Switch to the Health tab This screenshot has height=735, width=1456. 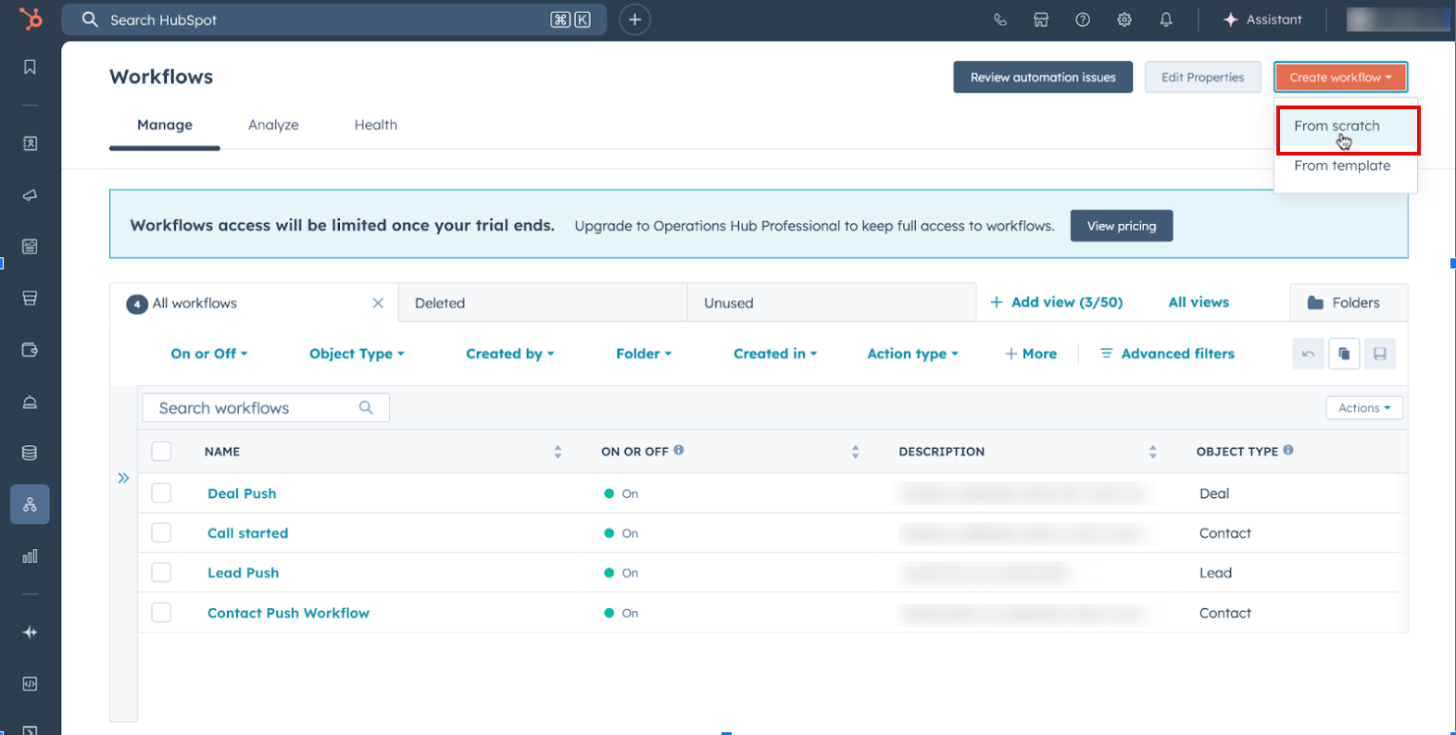point(375,125)
